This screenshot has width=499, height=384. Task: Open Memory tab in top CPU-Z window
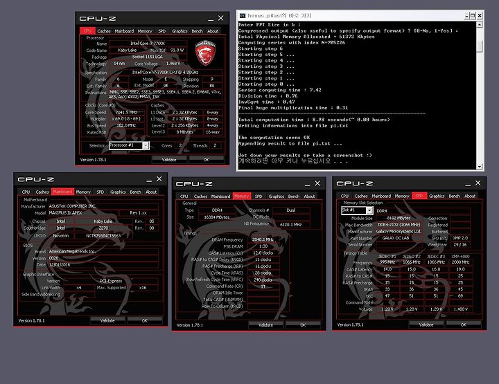(x=145, y=31)
